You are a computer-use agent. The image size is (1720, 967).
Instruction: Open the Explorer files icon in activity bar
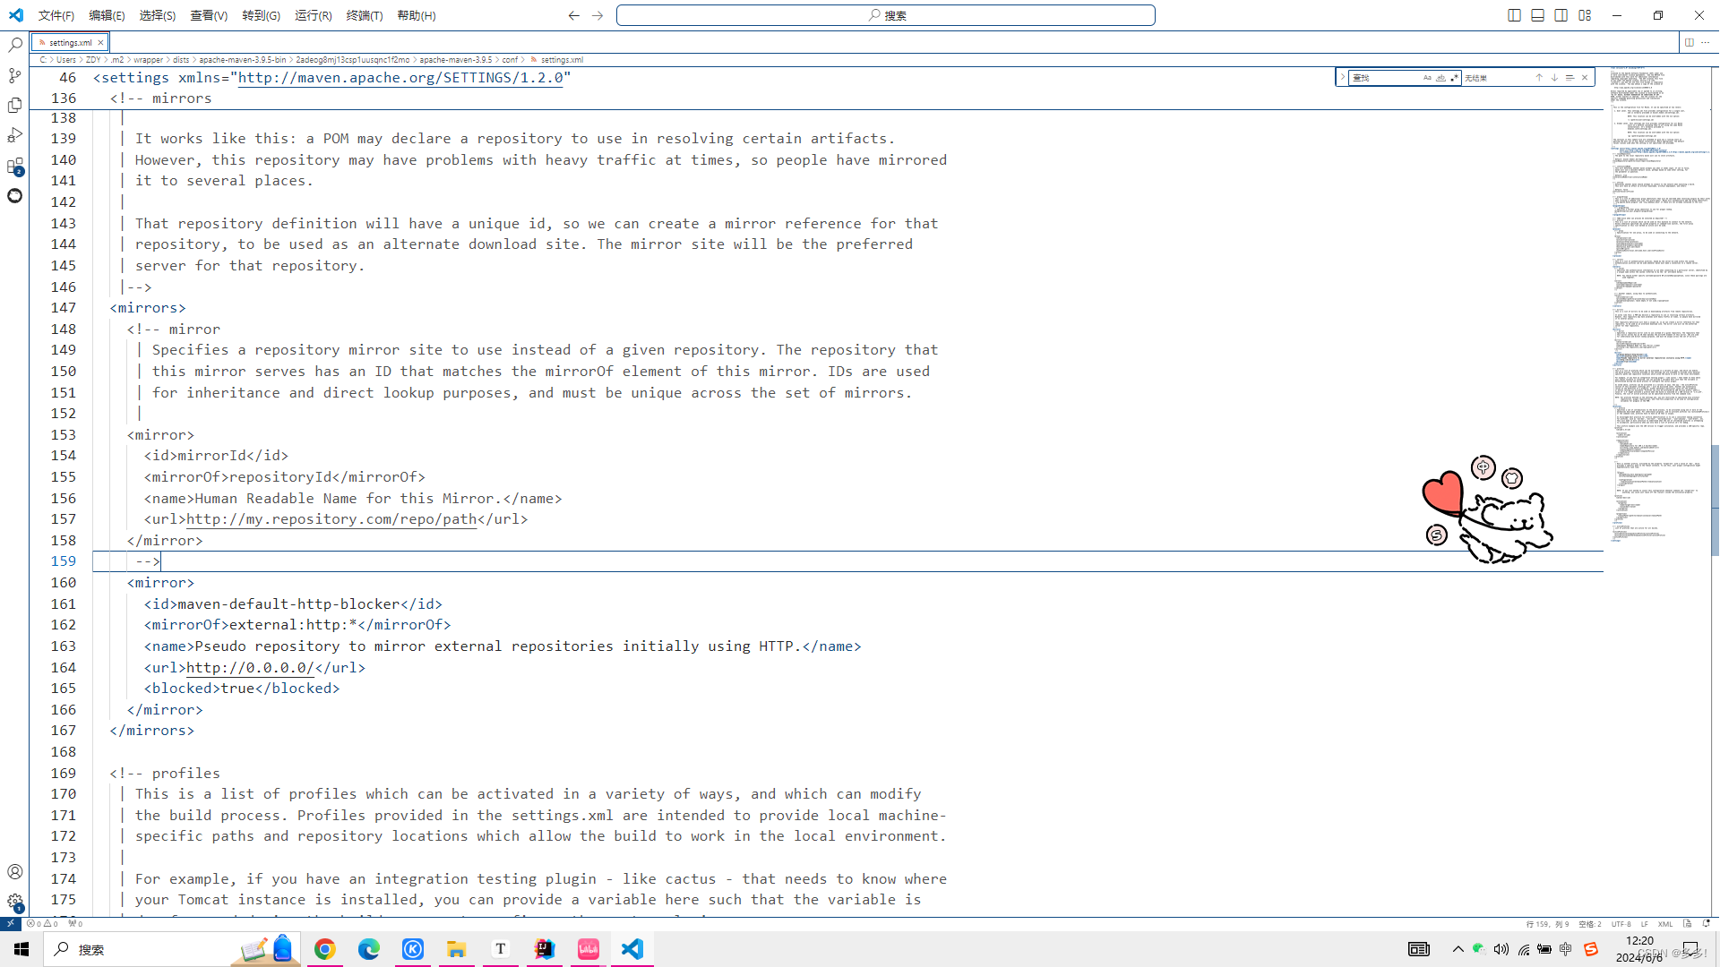[x=14, y=106]
